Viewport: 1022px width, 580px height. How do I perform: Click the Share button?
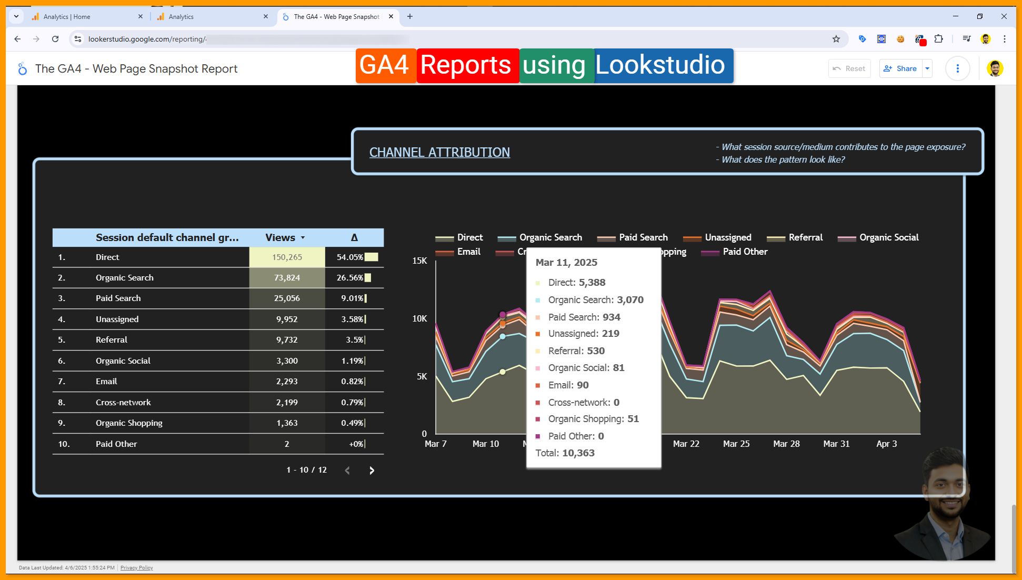(900, 68)
